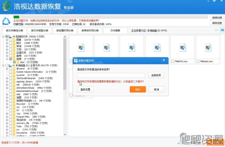
Task: Collapse the 00 found files root node
Action: click(3, 37)
